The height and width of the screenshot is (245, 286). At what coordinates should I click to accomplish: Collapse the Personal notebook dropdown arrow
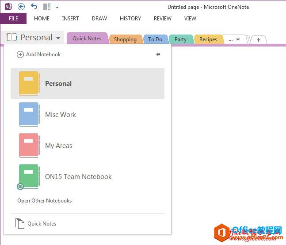[x=58, y=38]
